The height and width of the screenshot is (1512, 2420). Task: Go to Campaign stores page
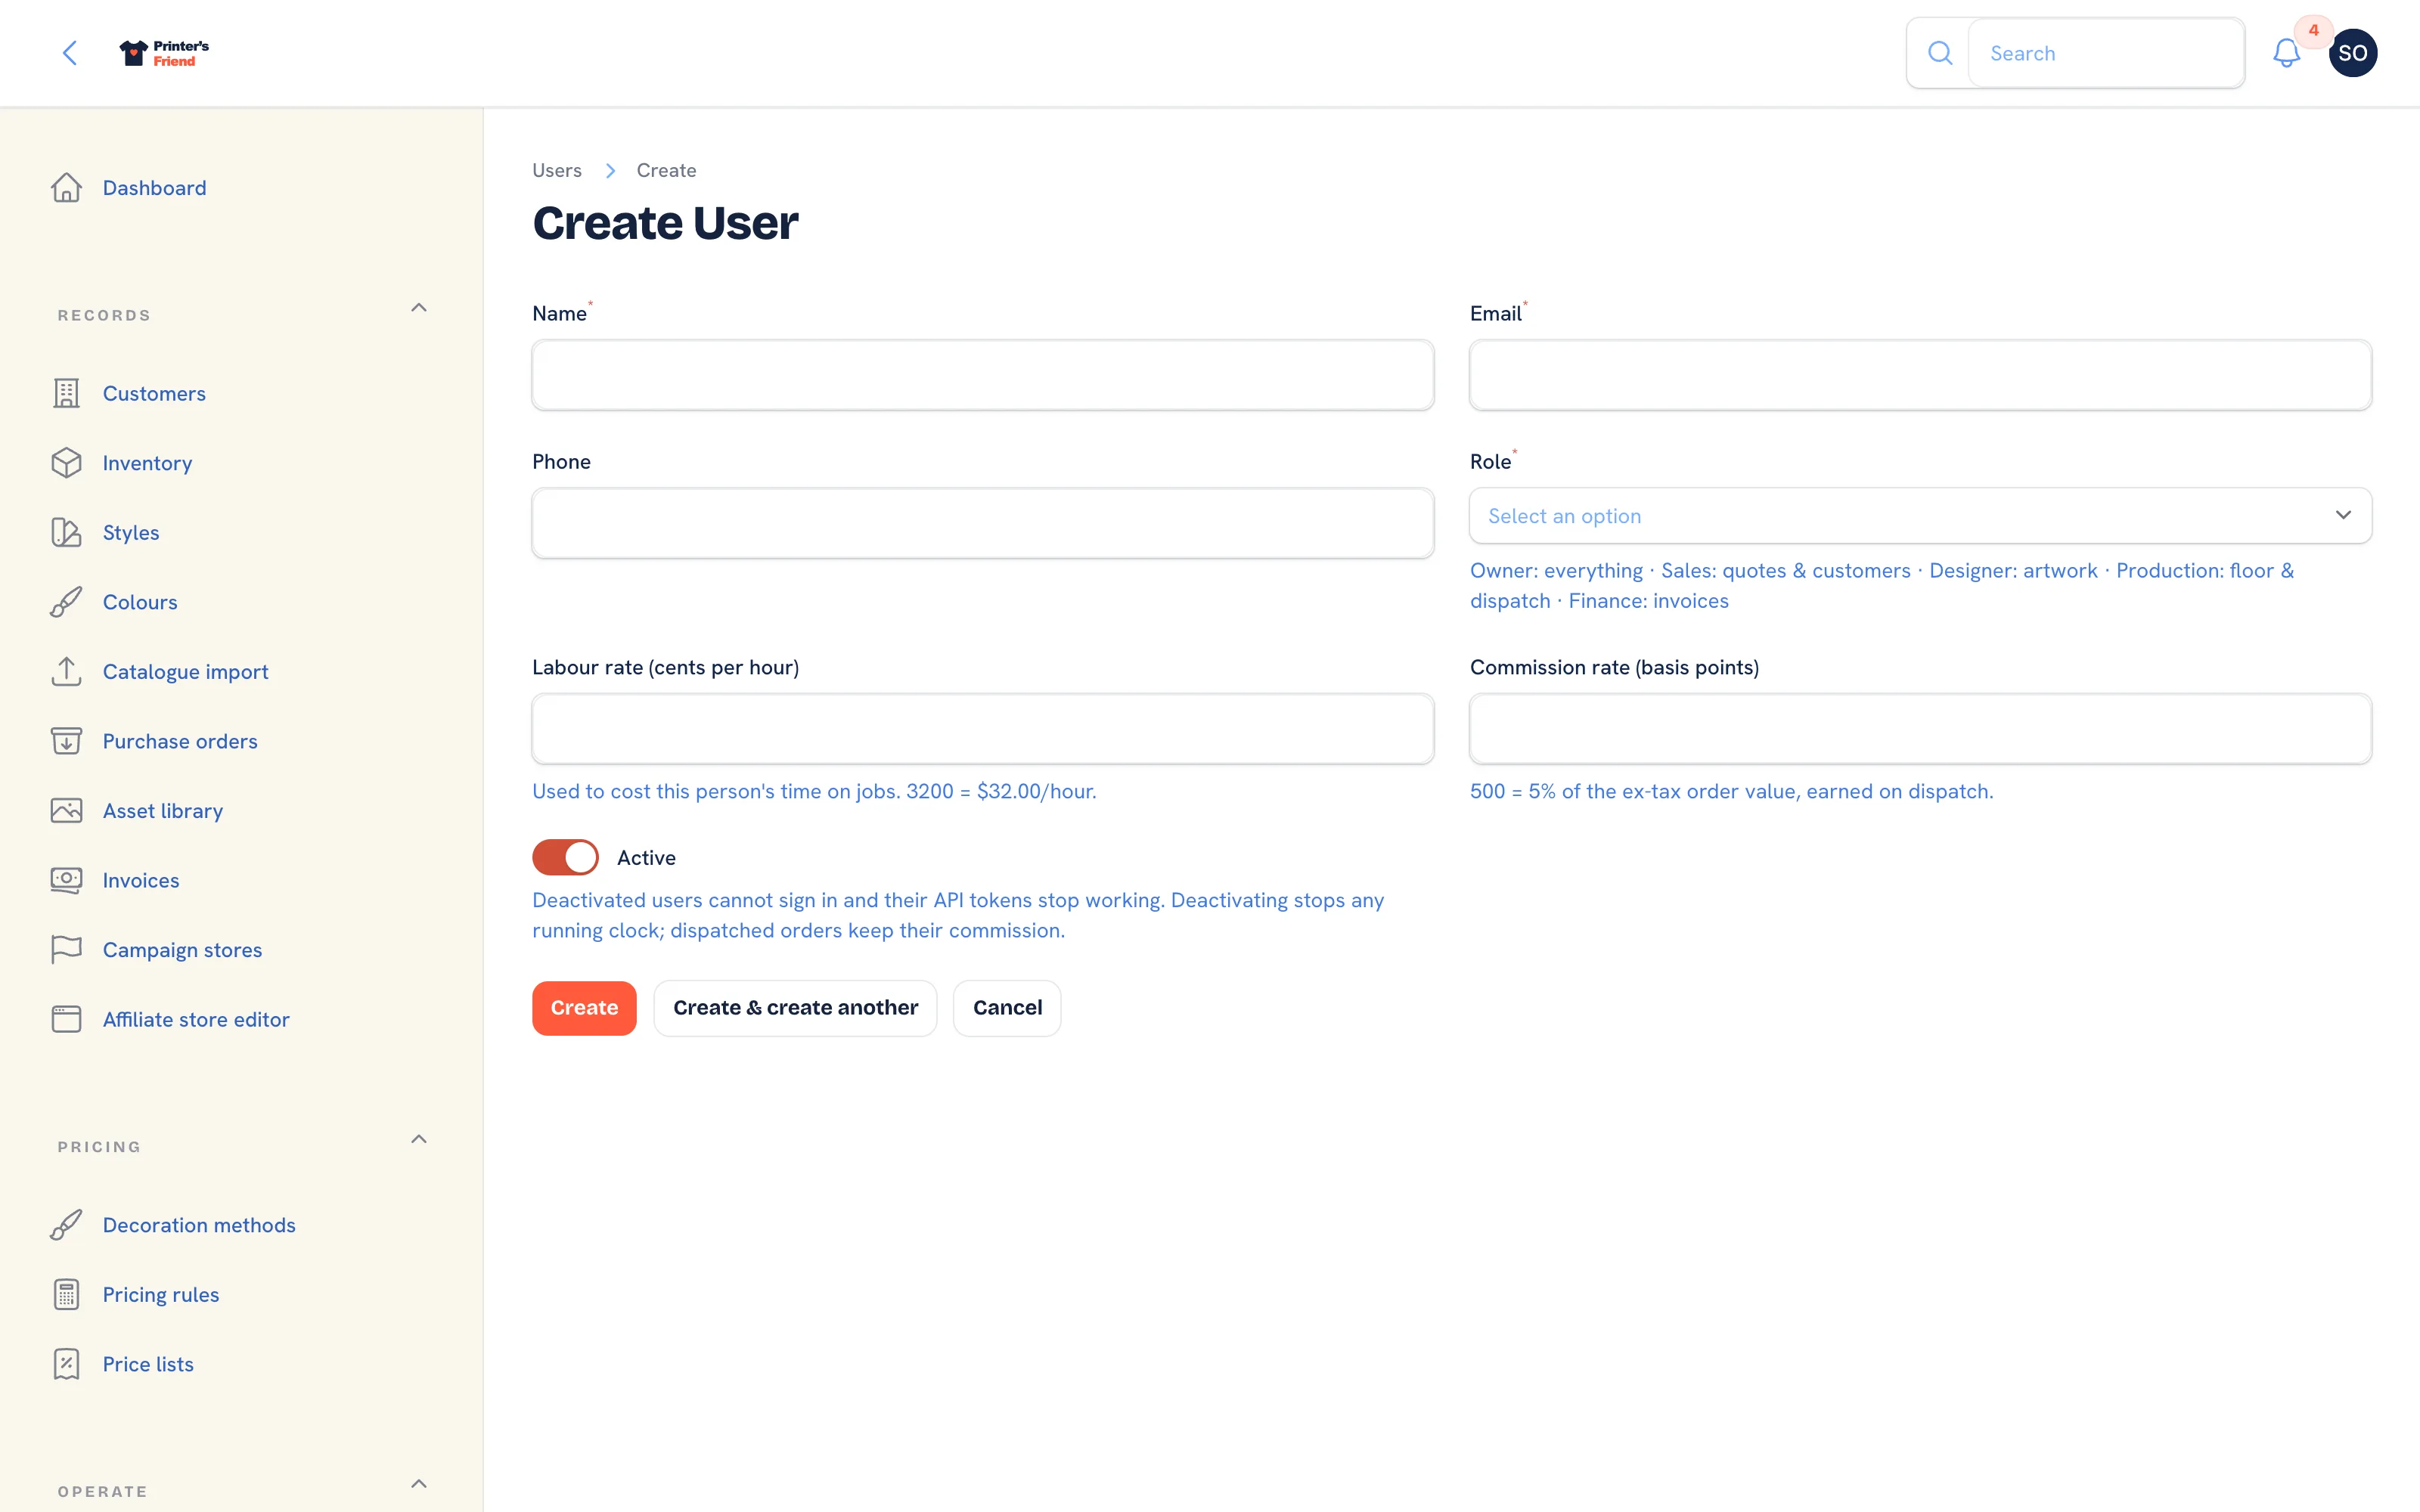coord(182,950)
